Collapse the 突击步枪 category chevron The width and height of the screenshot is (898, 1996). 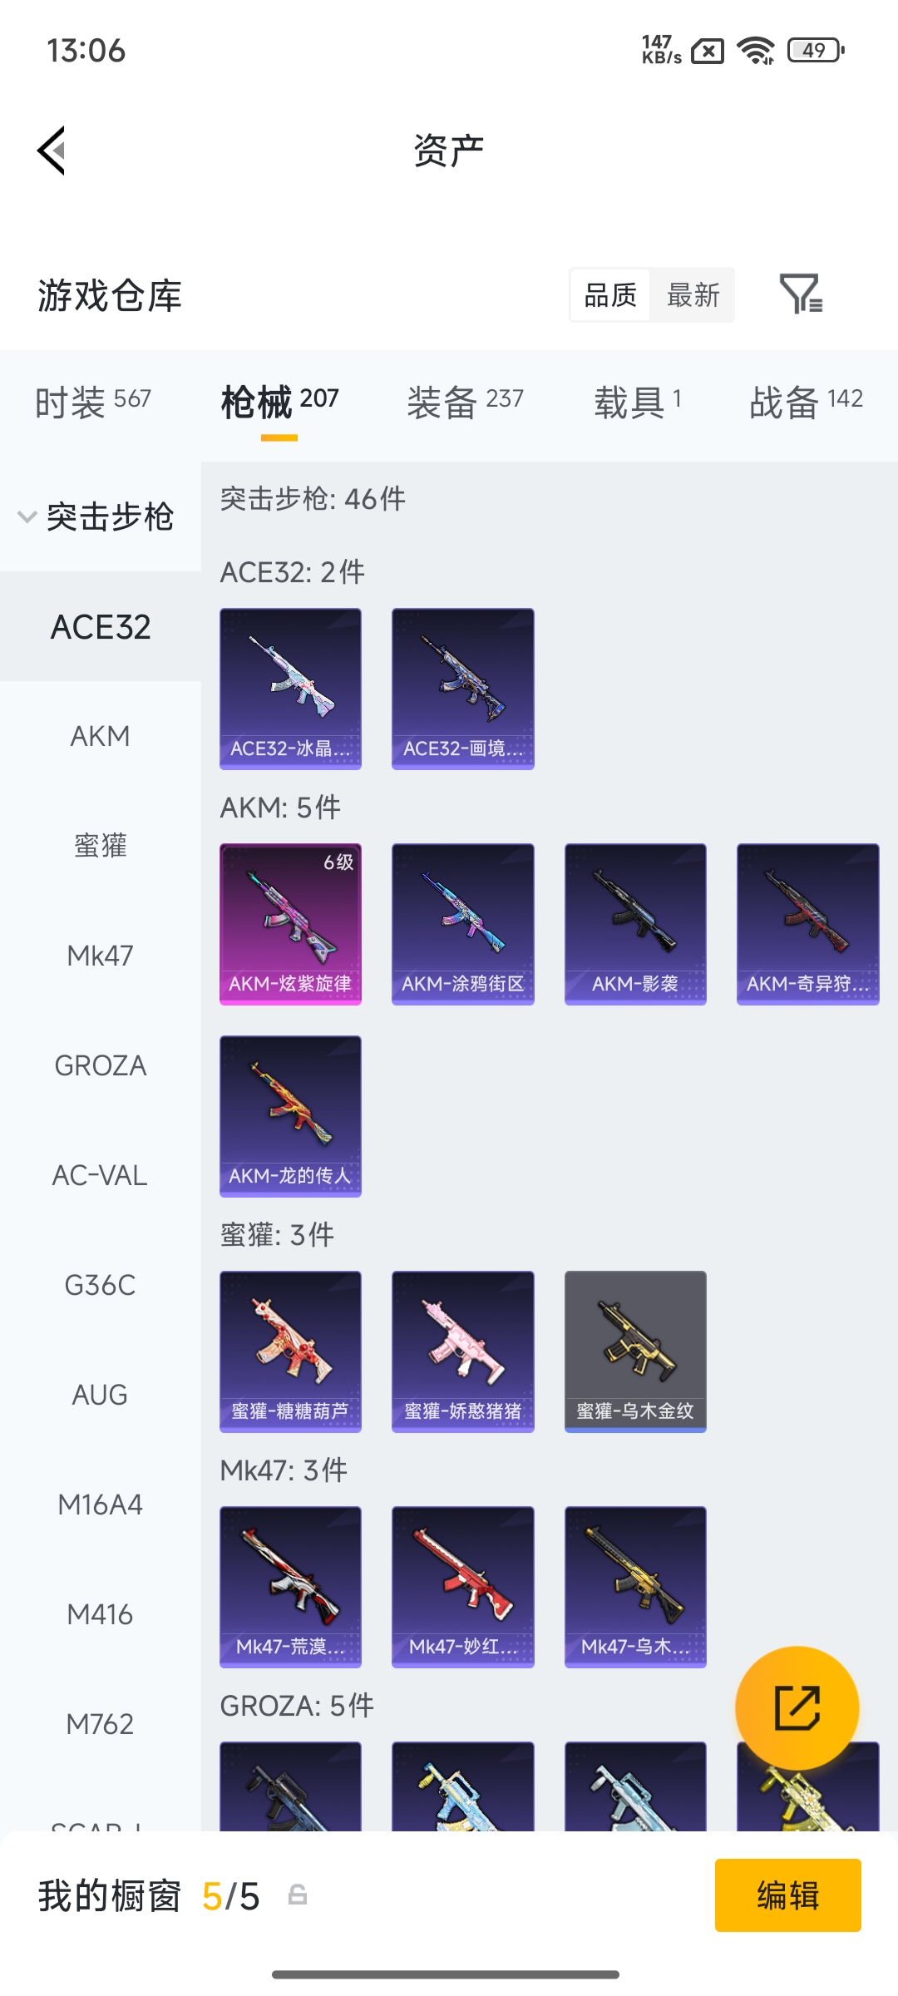click(x=27, y=516)
